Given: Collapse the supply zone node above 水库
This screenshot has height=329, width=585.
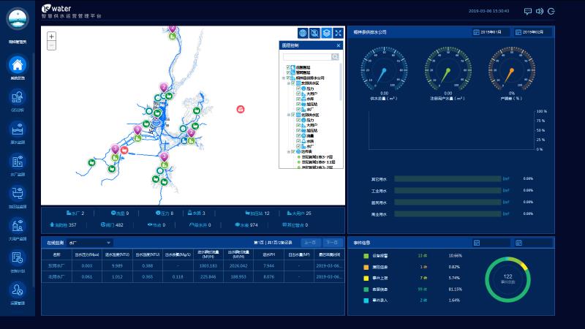Looking at the screenshot, I should [289, 83].
